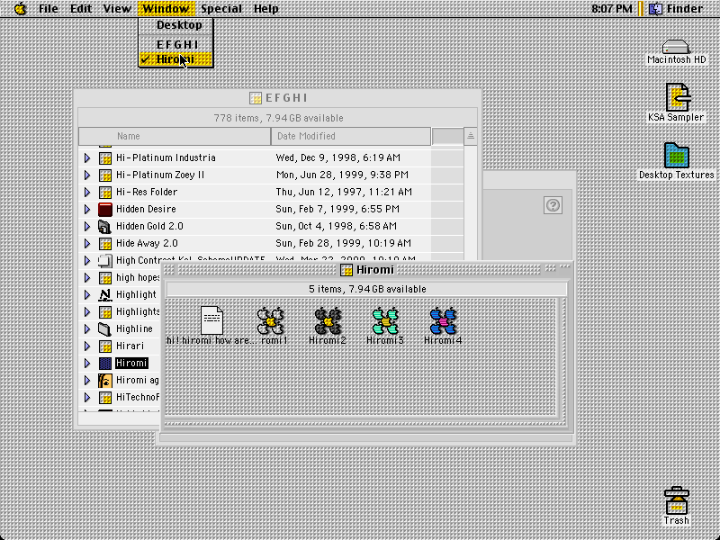Select the Desktop Textures folder icon
Image resolution: width=720 pixels, height=540 pixels.
(677, 155)
